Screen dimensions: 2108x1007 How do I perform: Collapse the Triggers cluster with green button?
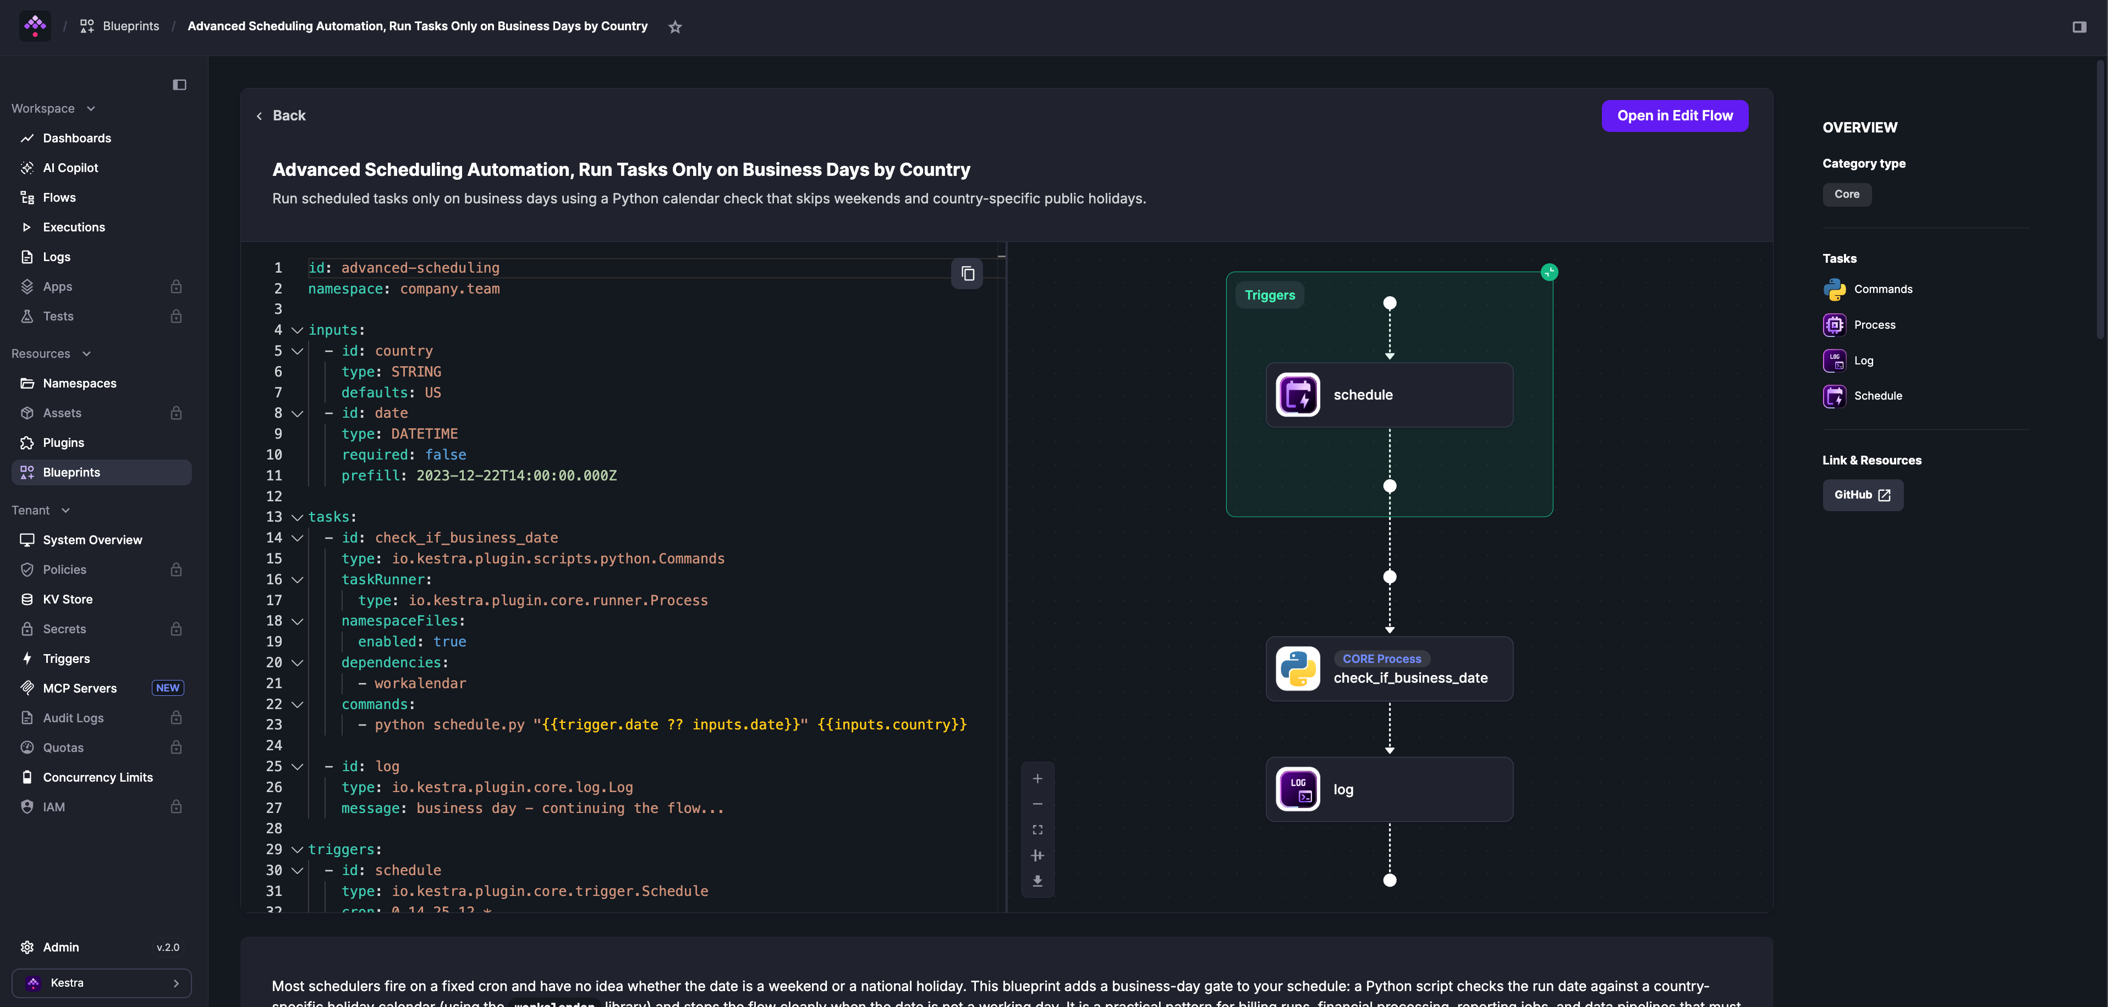1549,272
